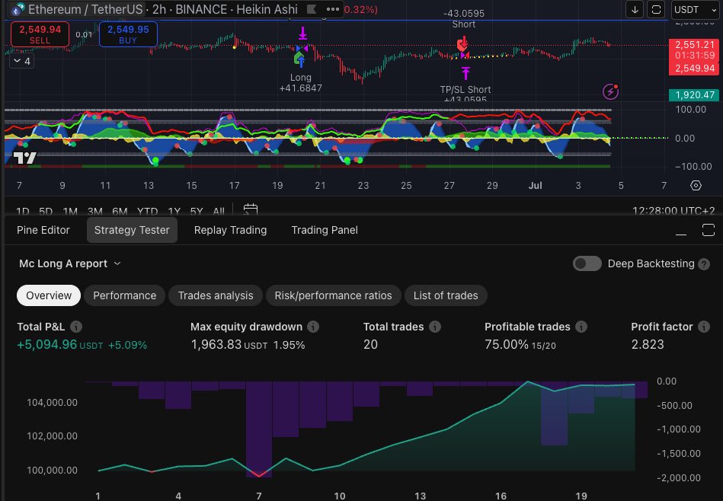Viewport: 723px width, 501px height.
Task: Click the 0.01 spread value between Sell and Buy
Action: coord(84,34)
